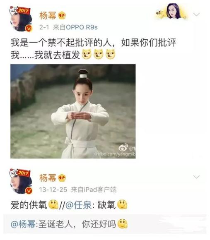
Task: Click the crown icon beside the 2-1 post's 杨幂
Action: pos(62,15)
